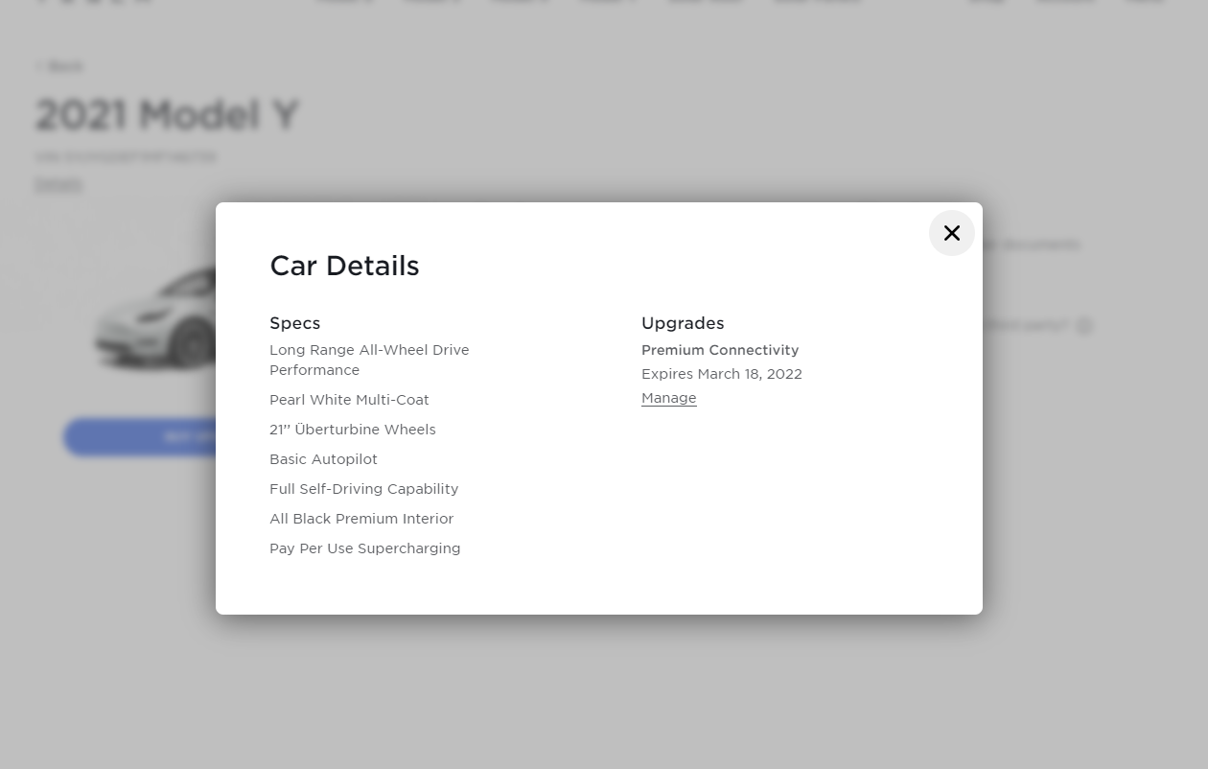Screen dimensions: 1208x769
Task: Open the Manage link under Premium Connectivity
Action: point(668,398)
